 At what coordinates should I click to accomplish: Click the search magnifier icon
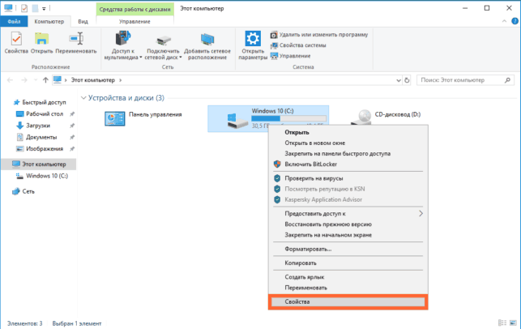click(507, 80)
